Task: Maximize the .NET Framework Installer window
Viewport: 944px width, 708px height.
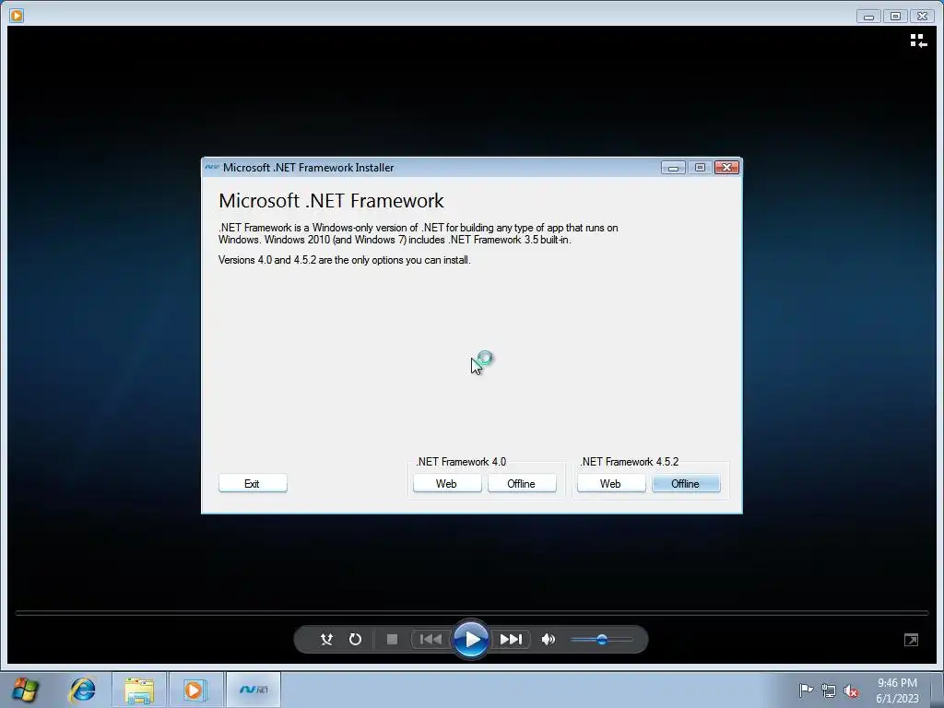Action: pos(700,168)
